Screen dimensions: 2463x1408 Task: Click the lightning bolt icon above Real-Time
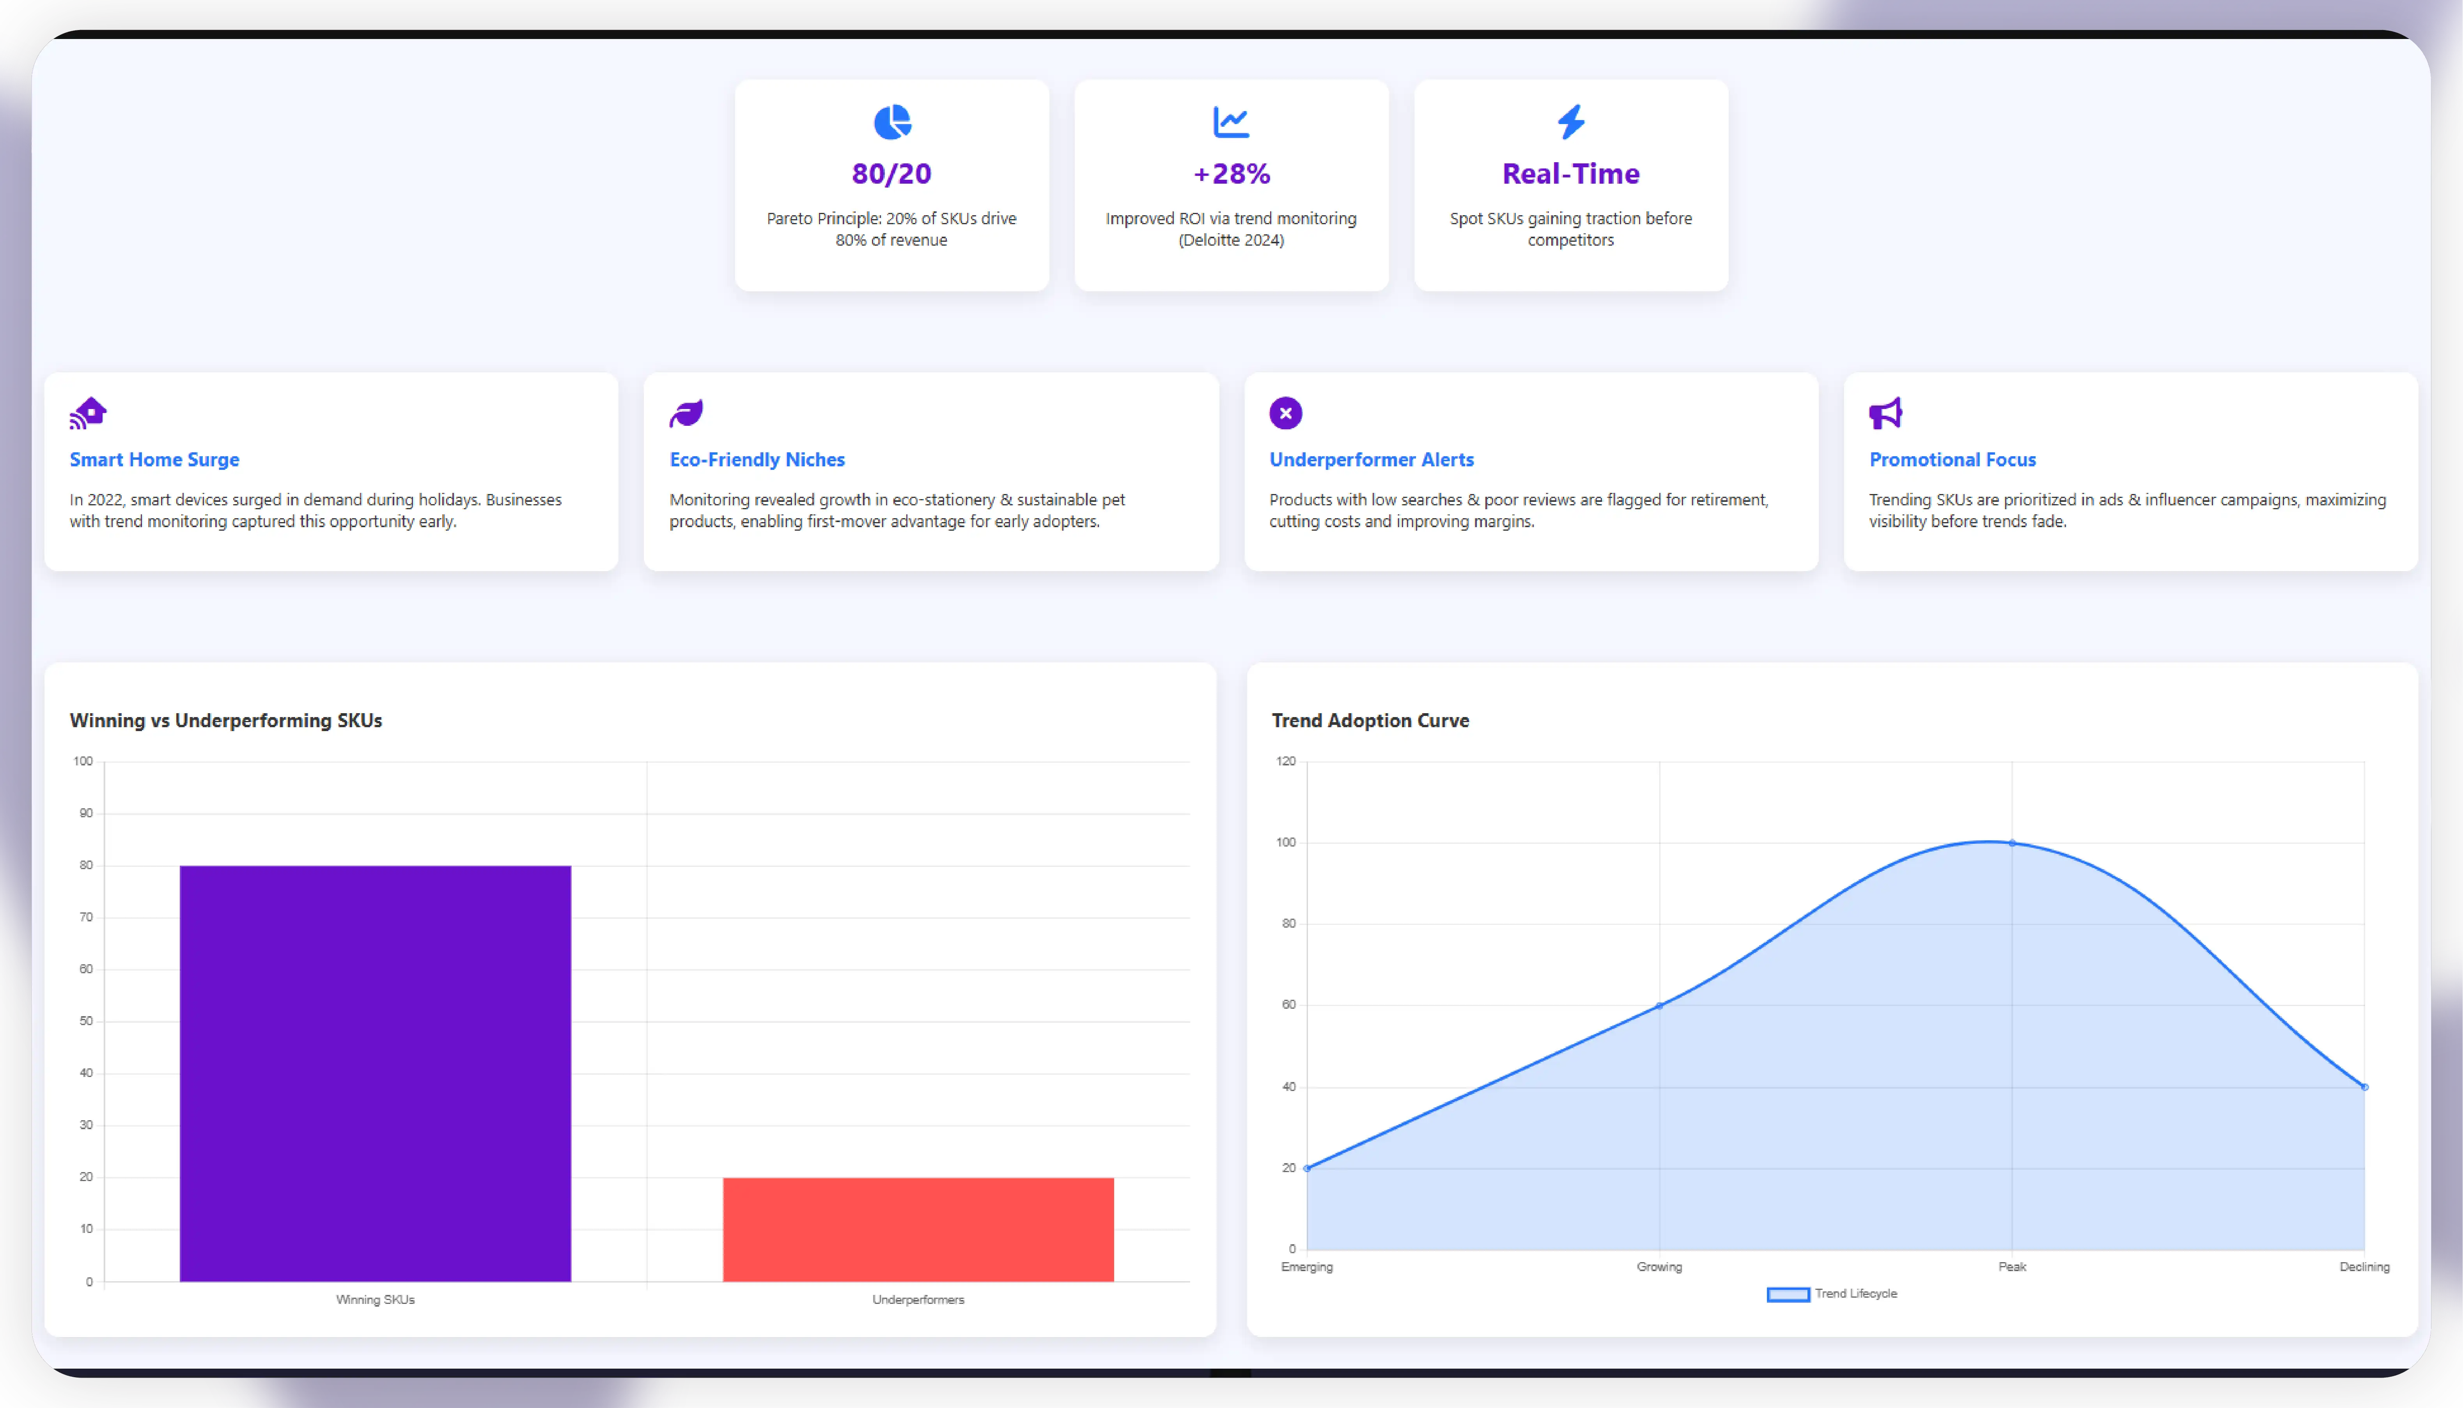(x=1570, y=122)
